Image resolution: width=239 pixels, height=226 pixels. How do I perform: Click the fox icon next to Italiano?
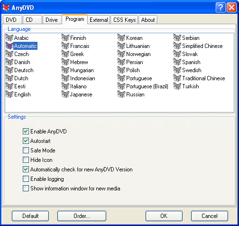pos(65,86)
